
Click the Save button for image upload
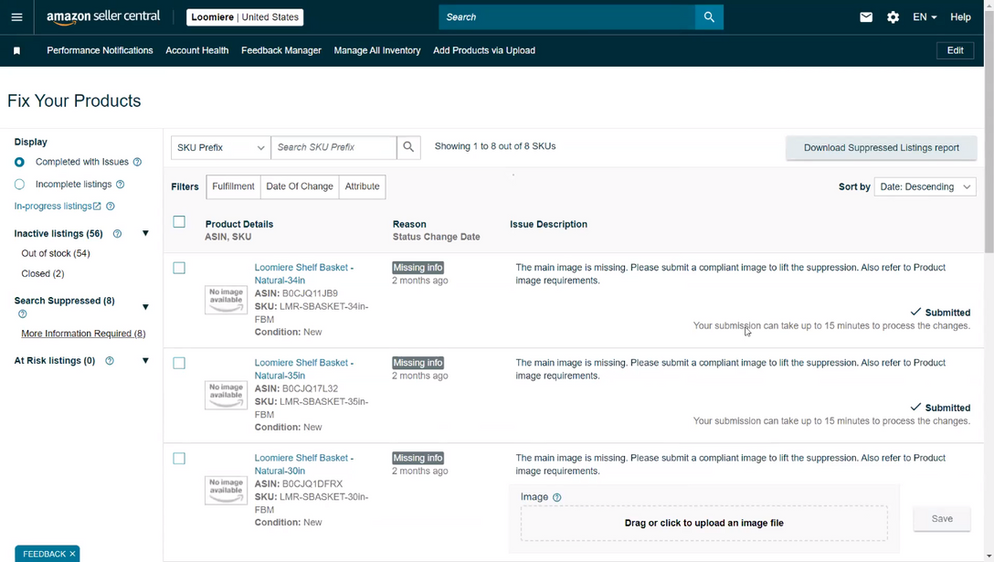(942, 519)
